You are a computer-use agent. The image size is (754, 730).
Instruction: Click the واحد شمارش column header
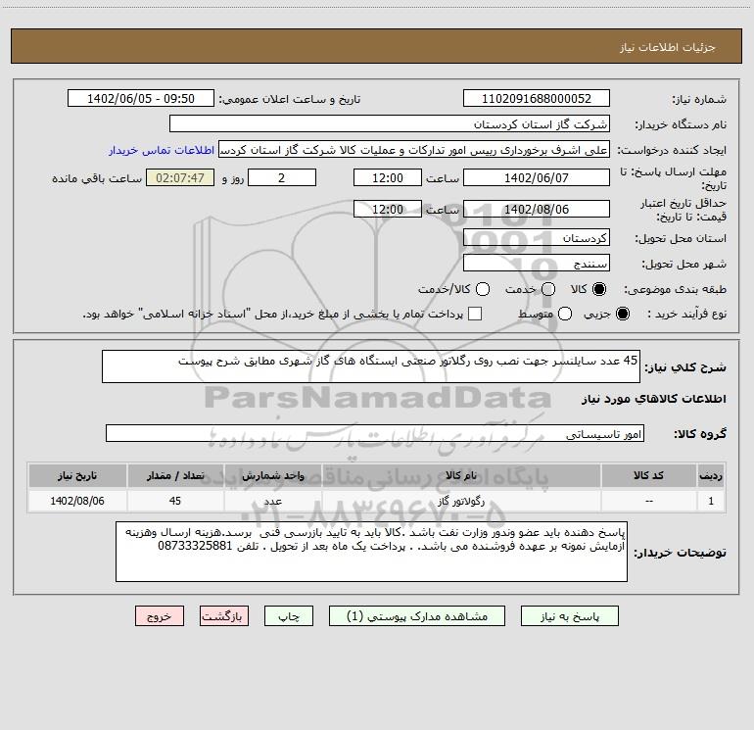coord(272,475)
